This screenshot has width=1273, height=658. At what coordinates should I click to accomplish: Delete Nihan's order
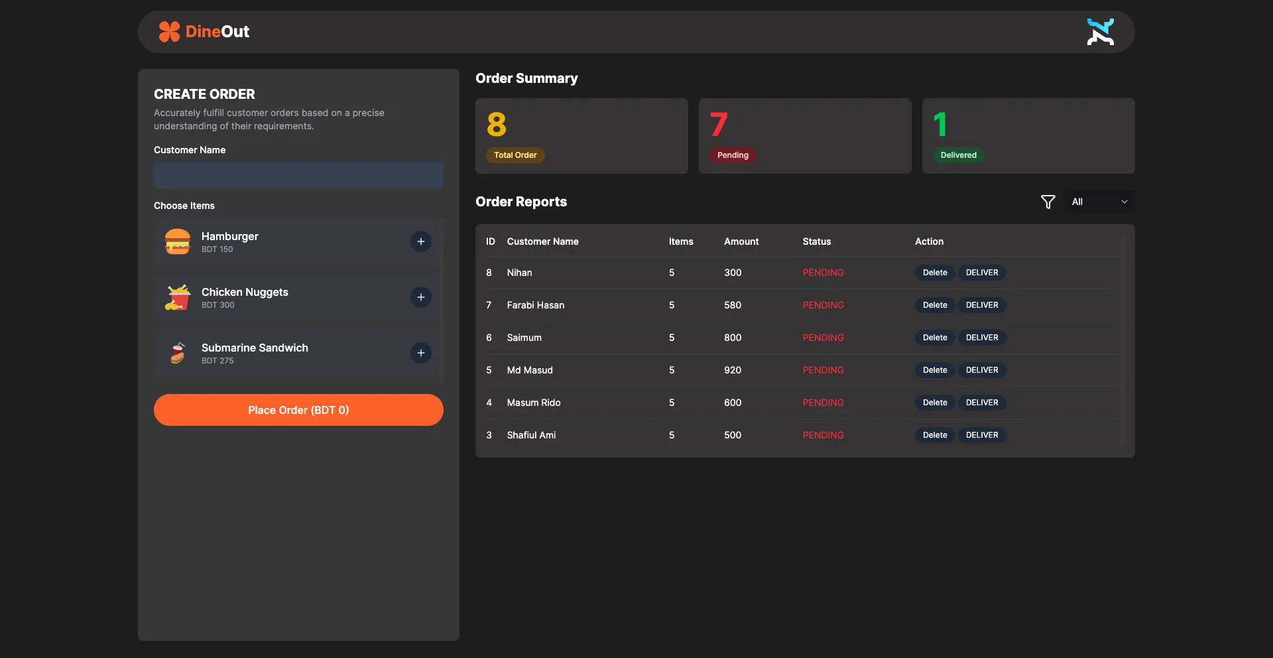pyautogui.click(x=935, y=273)
